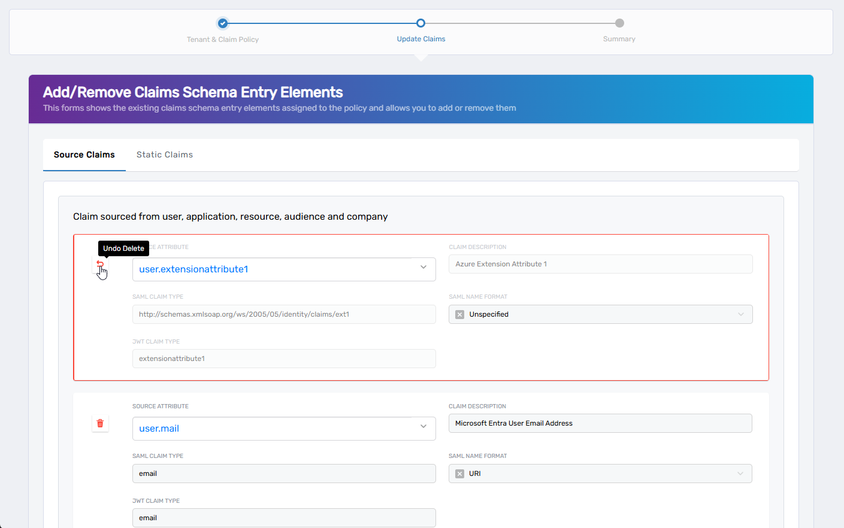Click the Microsoft Entra User Email Address field
The height and width of the screenshot is (528, 844).
click(x=600, y=423)
